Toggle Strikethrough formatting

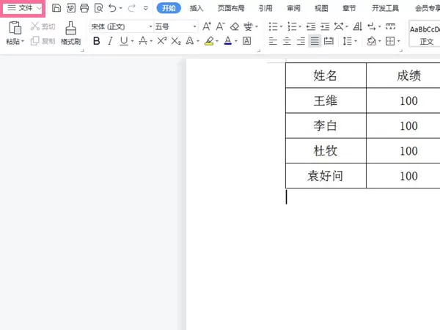(x=143, y=41)
